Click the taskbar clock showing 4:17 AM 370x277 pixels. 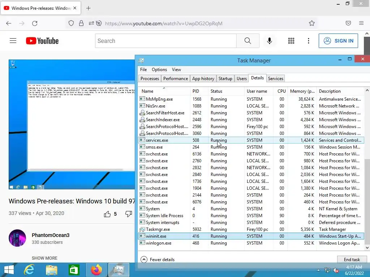click(x=354, y=270)
